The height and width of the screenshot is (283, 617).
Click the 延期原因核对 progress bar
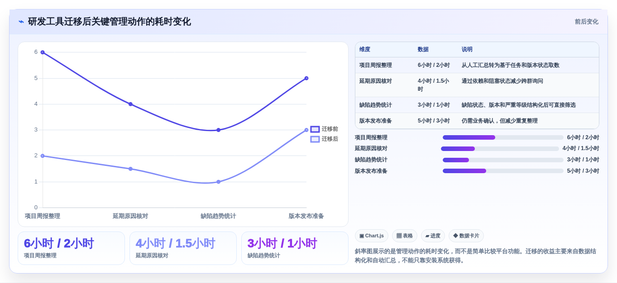500,149
